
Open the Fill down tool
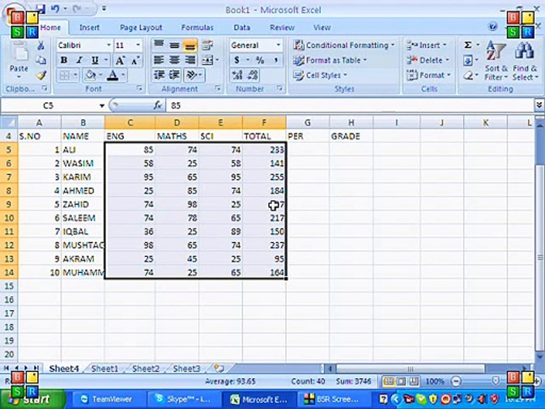tap(468, 60)
